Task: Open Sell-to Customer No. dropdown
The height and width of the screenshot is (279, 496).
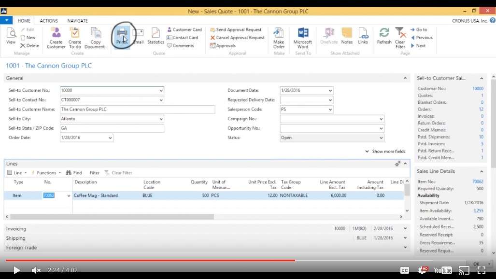Action: [161, 90]
